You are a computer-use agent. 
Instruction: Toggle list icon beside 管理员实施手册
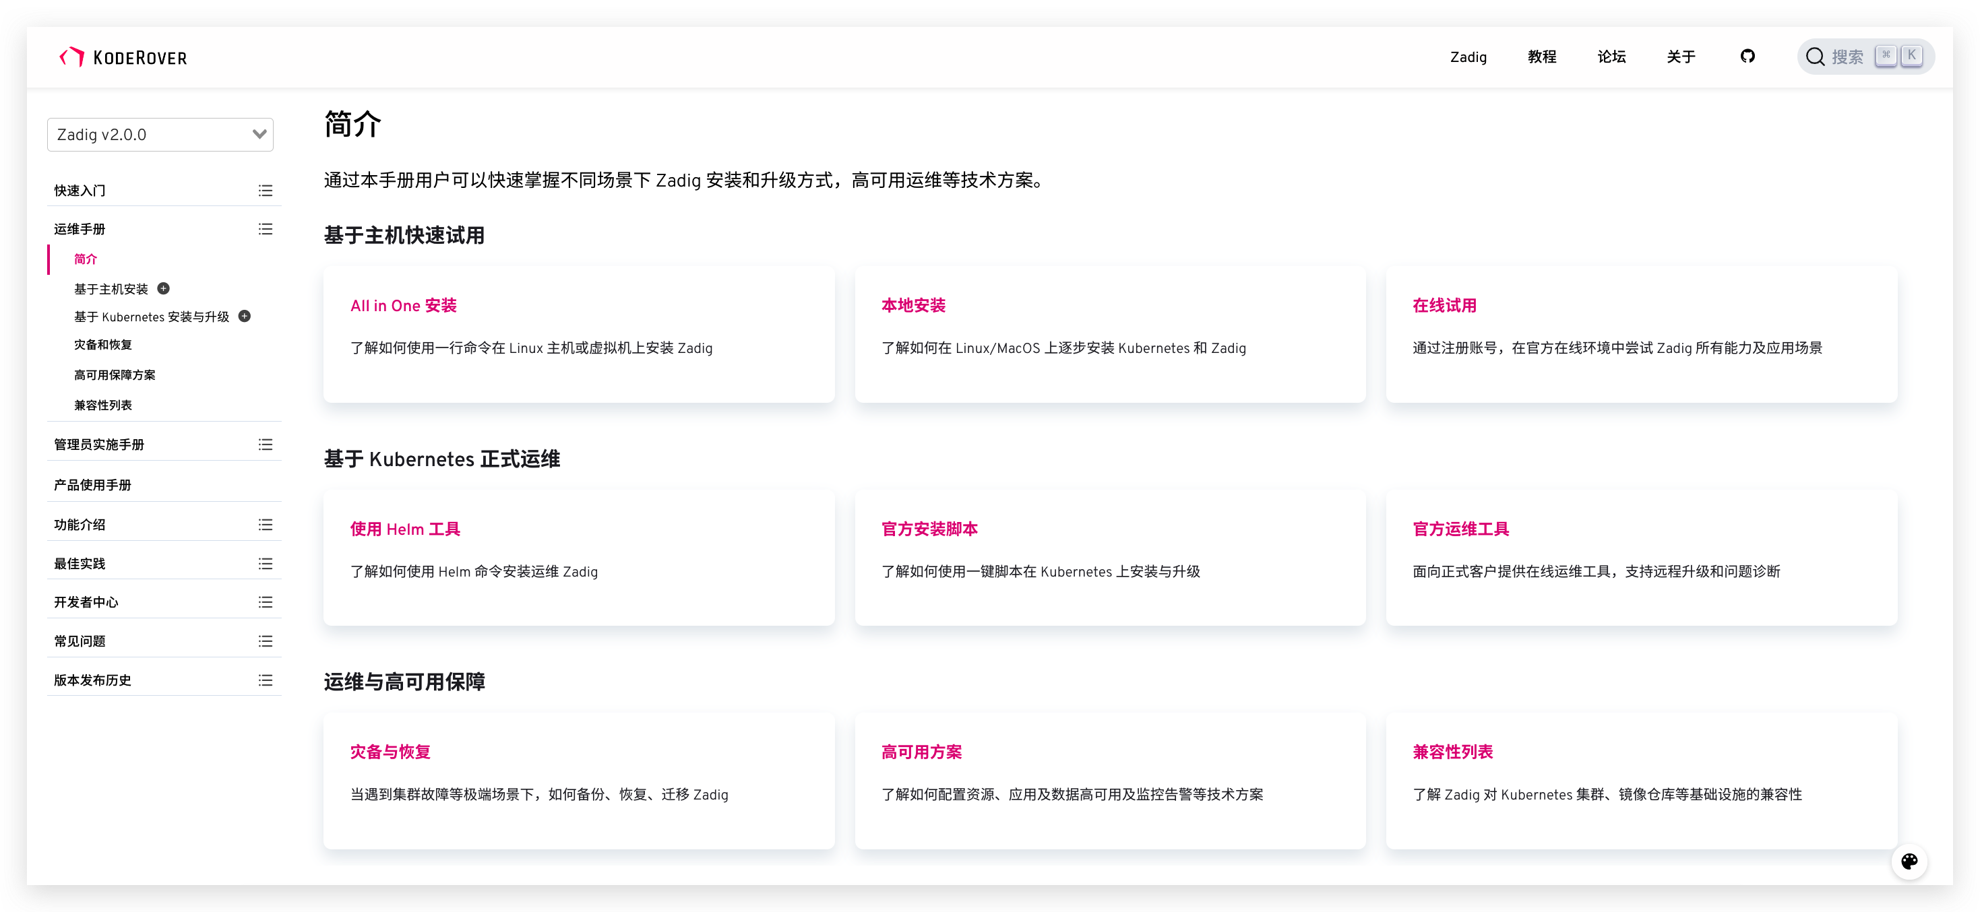[x=265, y=445]
